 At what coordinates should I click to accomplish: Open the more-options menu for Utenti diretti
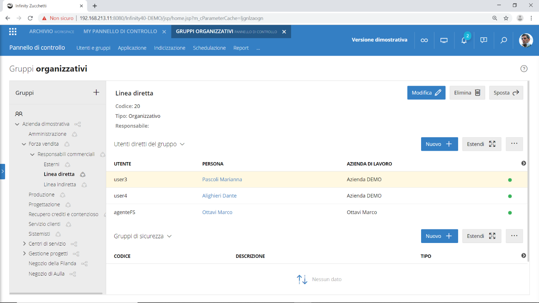(514, 144)
